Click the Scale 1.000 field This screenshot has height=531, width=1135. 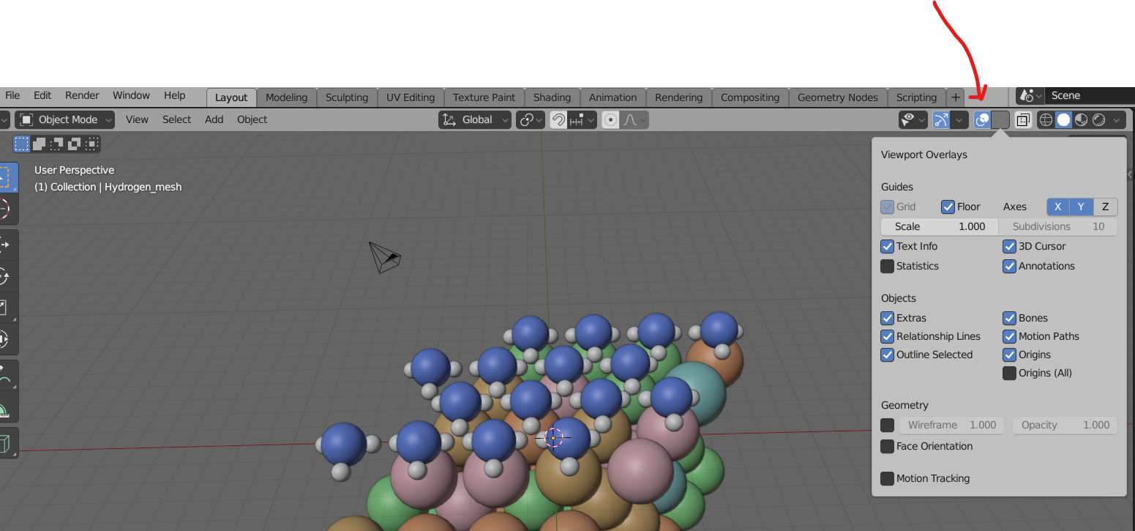[939, 226]
